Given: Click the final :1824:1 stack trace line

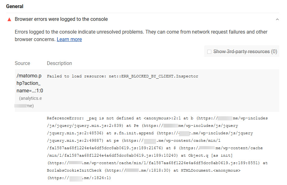Looking at the screenshot, I should pyautogui.click(x=79, y=178).
